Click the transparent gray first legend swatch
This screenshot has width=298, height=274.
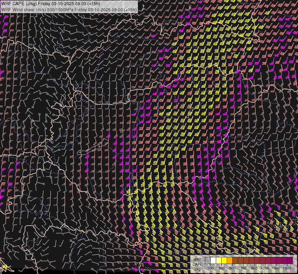click(x=208, y=260)
